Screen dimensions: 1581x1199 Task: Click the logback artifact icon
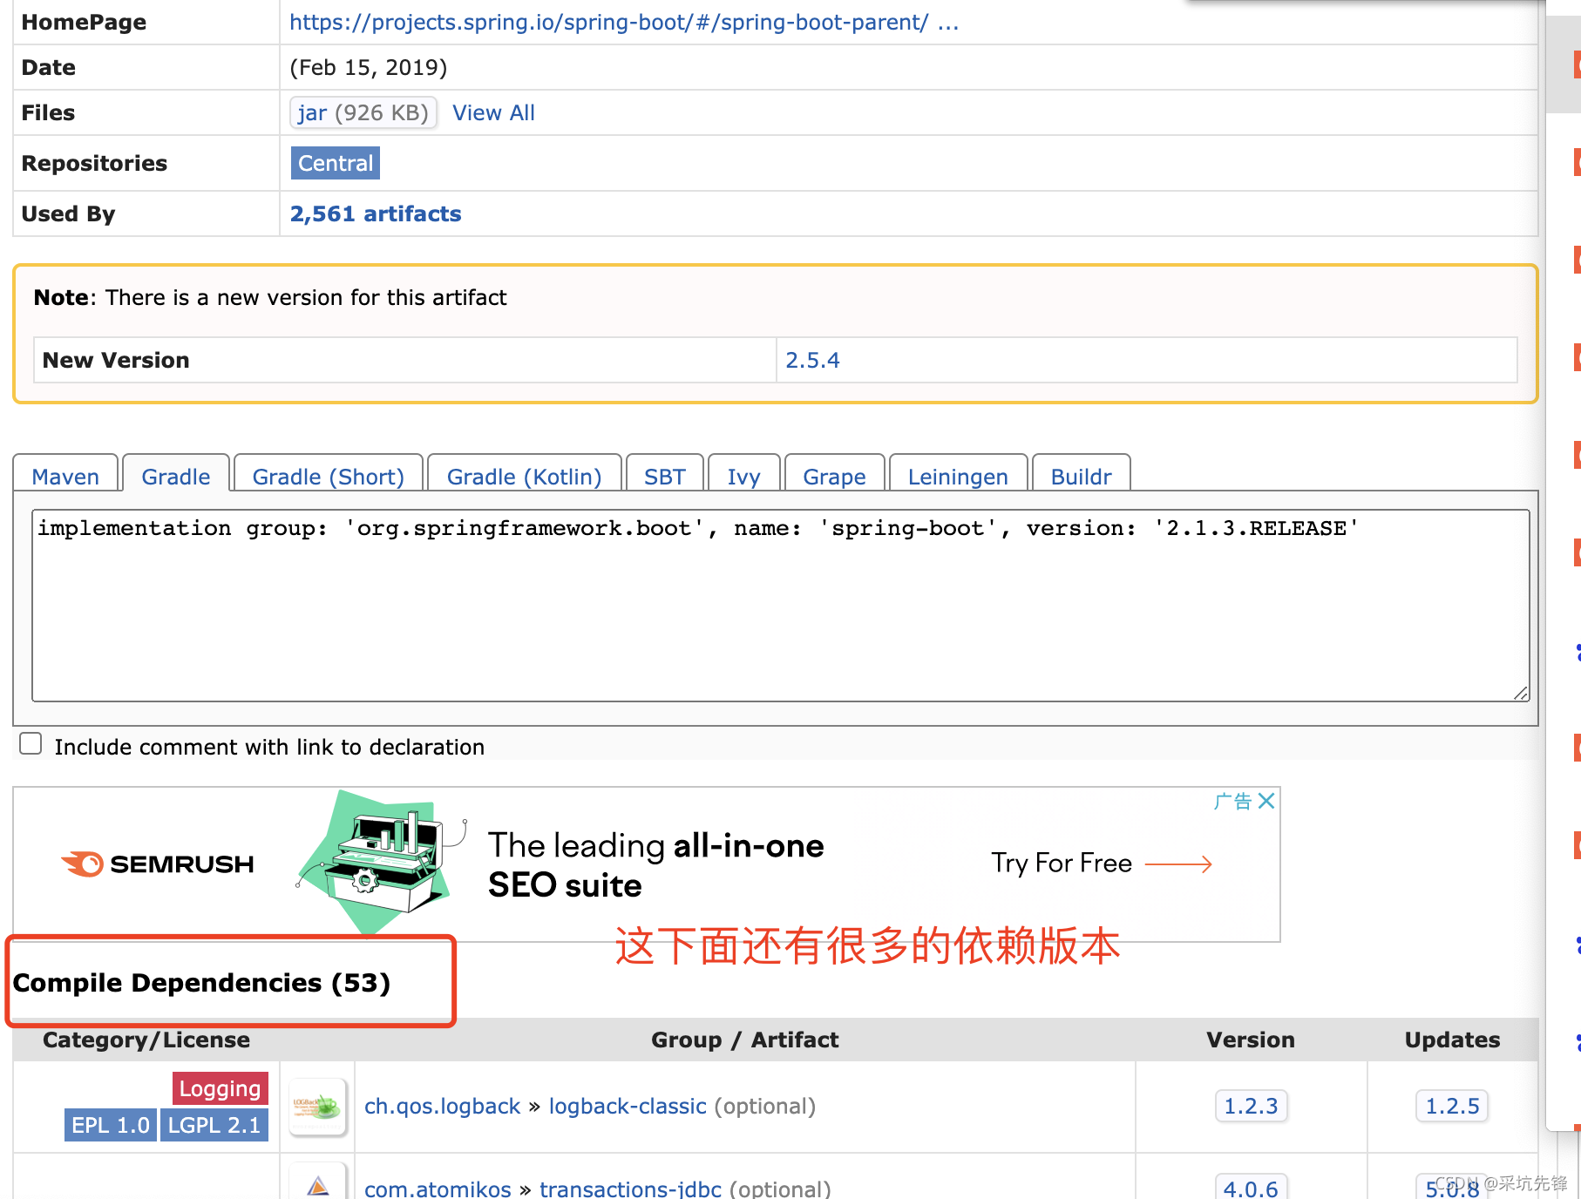coord(318,1107)
